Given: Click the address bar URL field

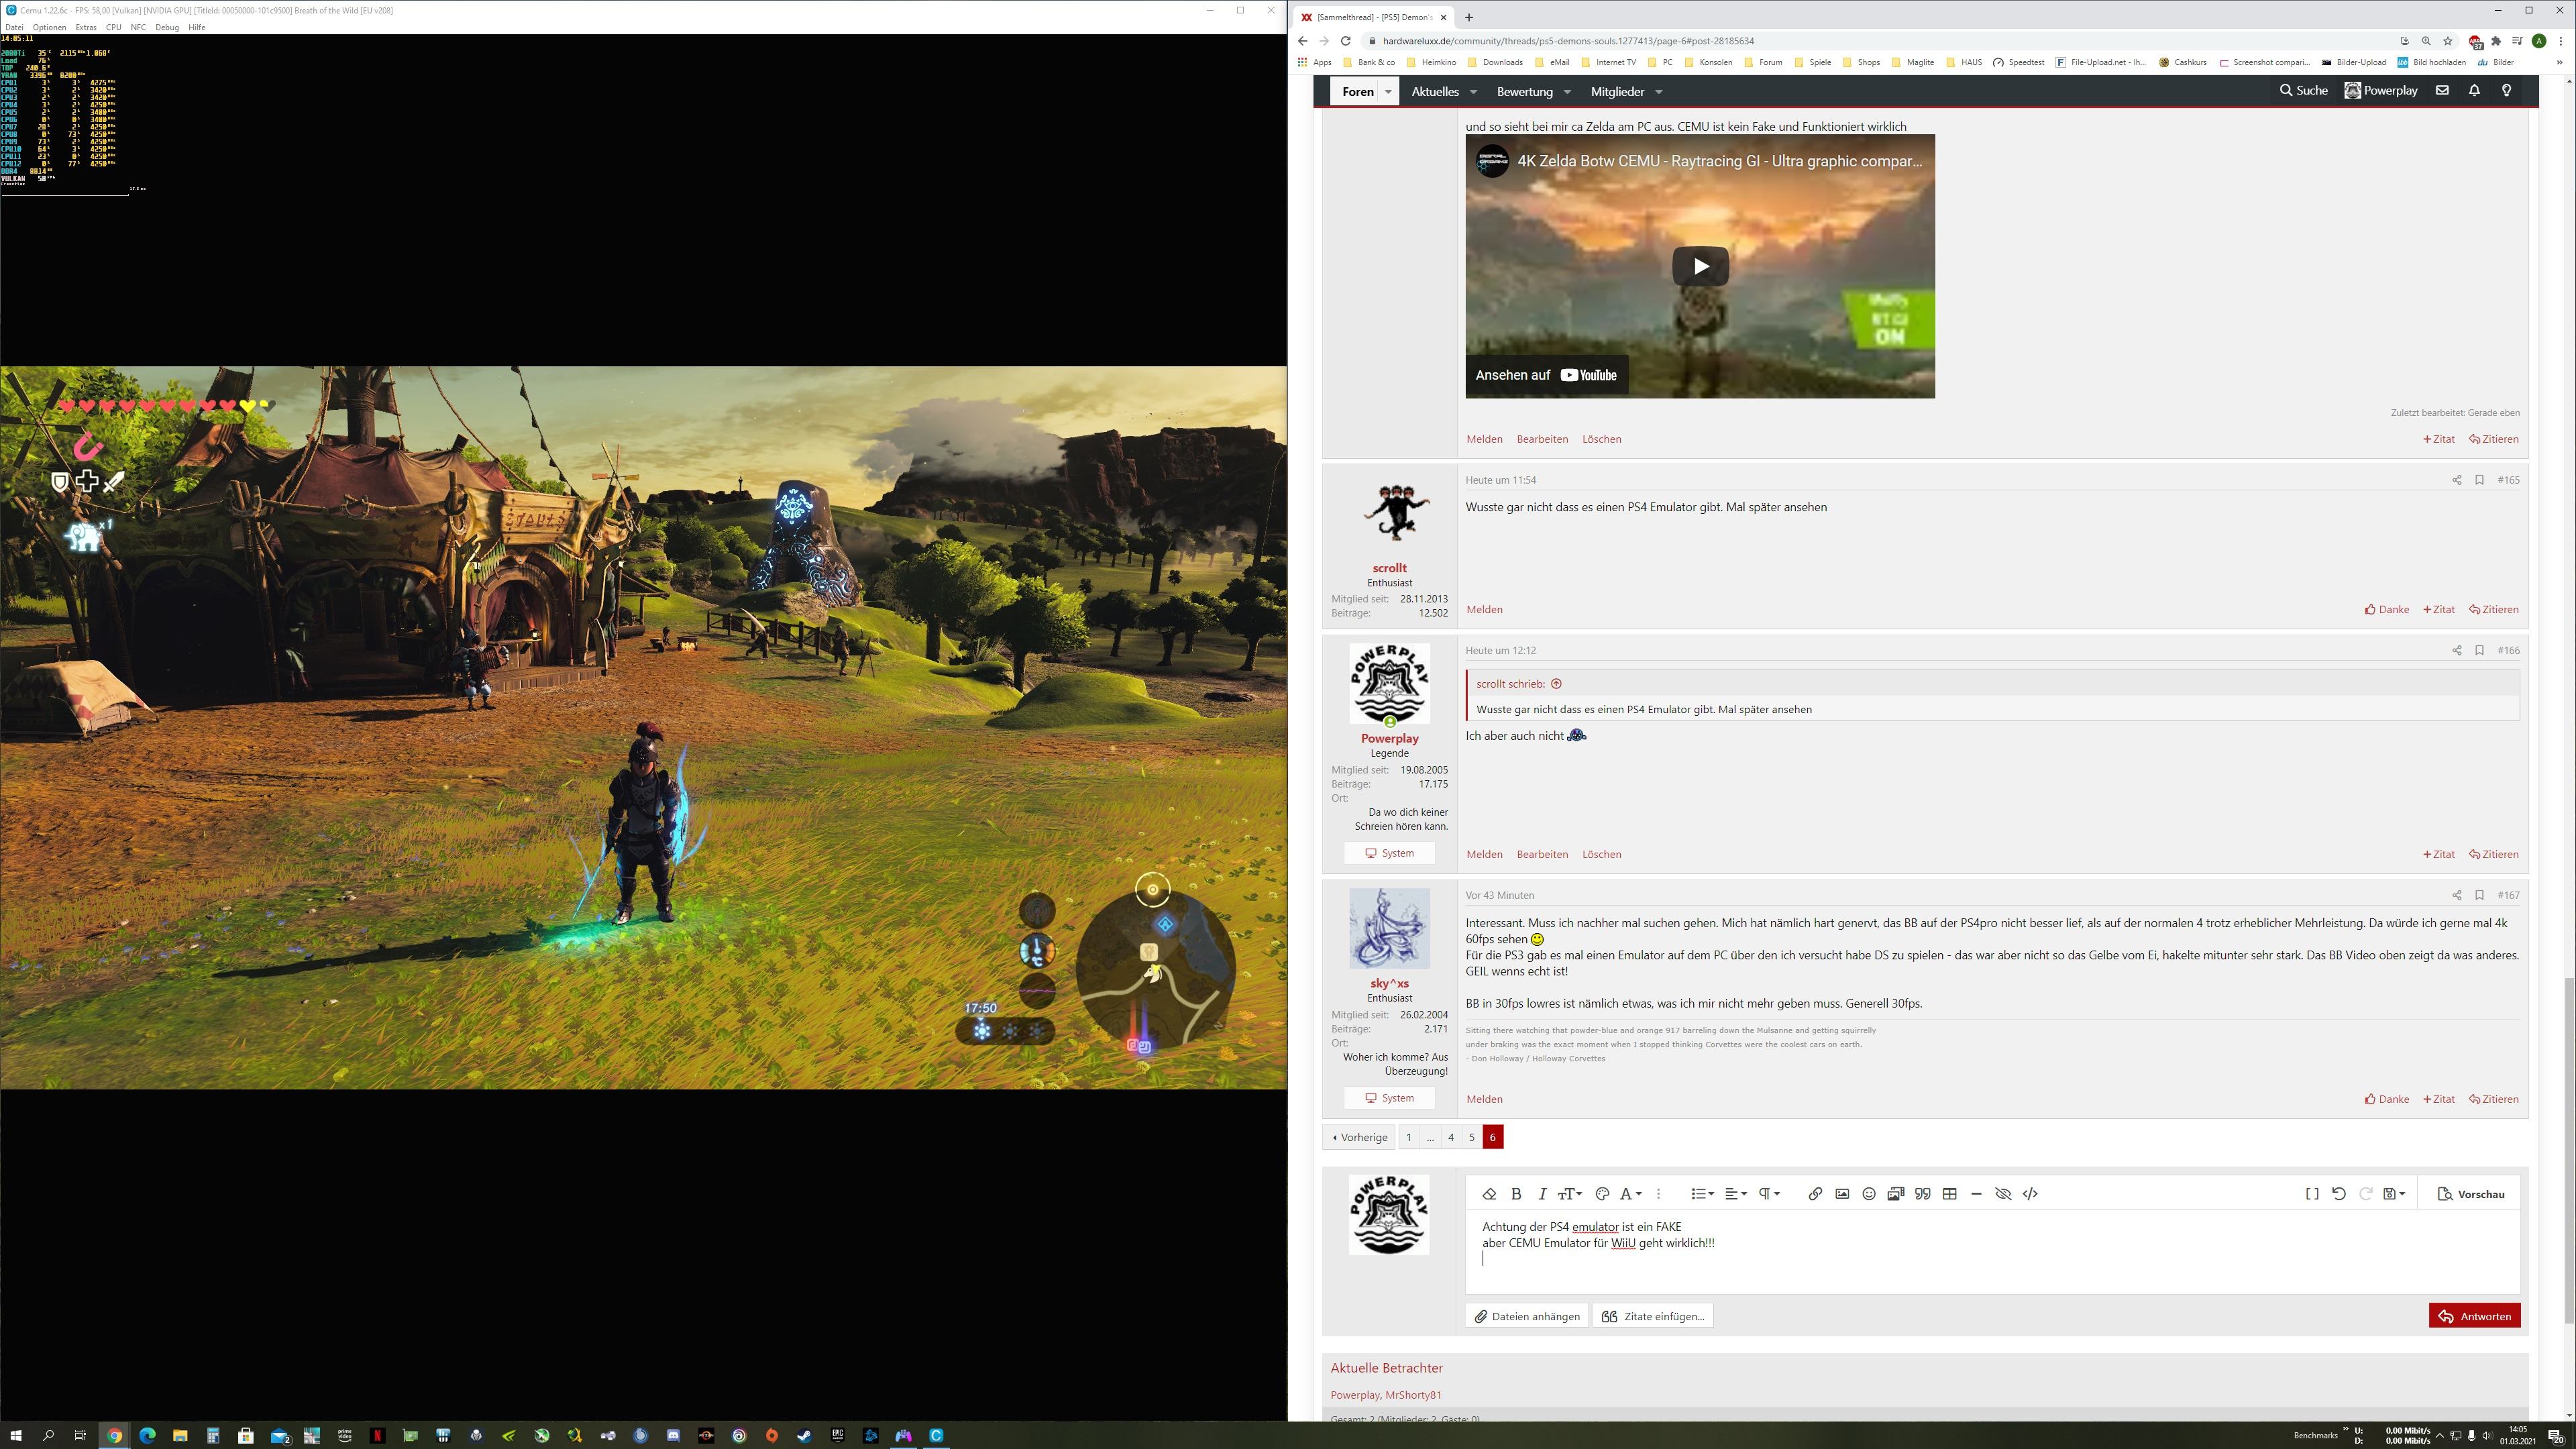Looking at the screenshot, I should click(x=1880, y=41).
